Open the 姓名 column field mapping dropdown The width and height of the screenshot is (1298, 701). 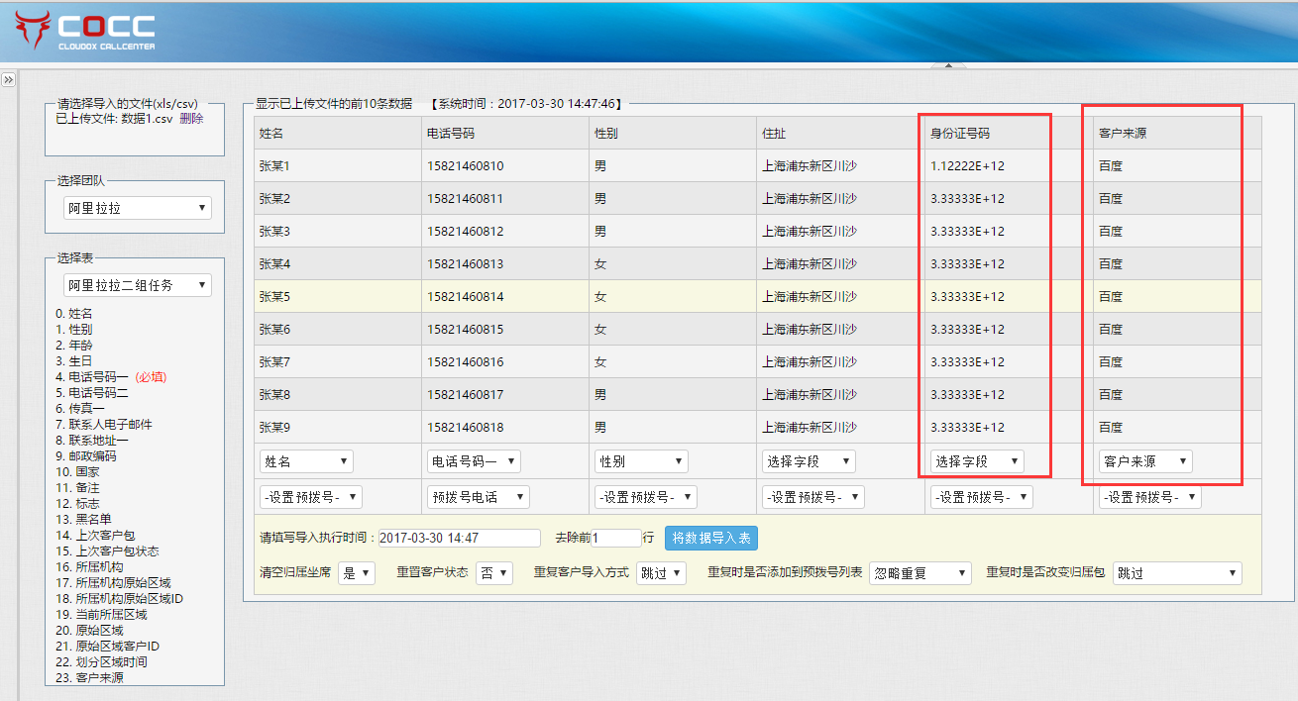(x=306, y=461)
